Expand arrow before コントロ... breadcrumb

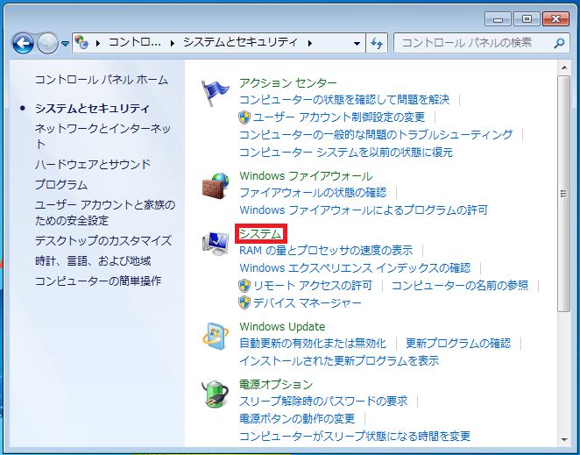[x=98, y=43]
